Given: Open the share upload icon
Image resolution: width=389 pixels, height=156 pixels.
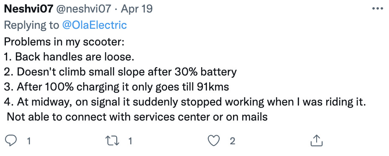Looking at the screenshot, I should pyautogui.click(x=317, y=141).
